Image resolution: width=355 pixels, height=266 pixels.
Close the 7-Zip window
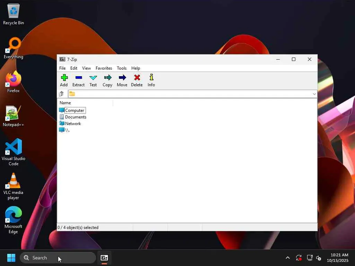[x=310, y=59]
